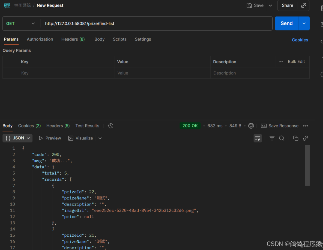Click the response link icon

tap(306, 138)
